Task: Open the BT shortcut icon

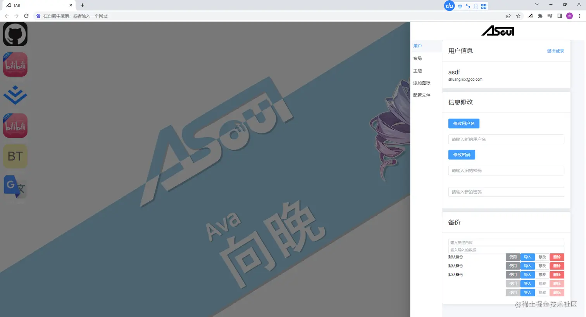Action: (x=15, y=156)
